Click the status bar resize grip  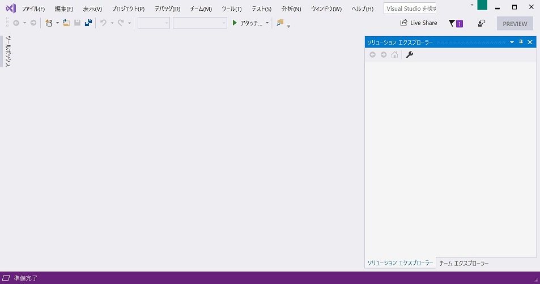tap(535, 280)
